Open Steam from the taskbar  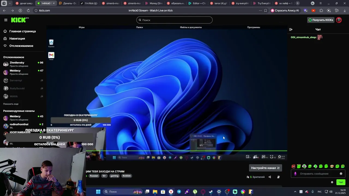pos(211,192)
